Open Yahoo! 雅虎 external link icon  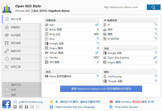(x=97, y=53)
